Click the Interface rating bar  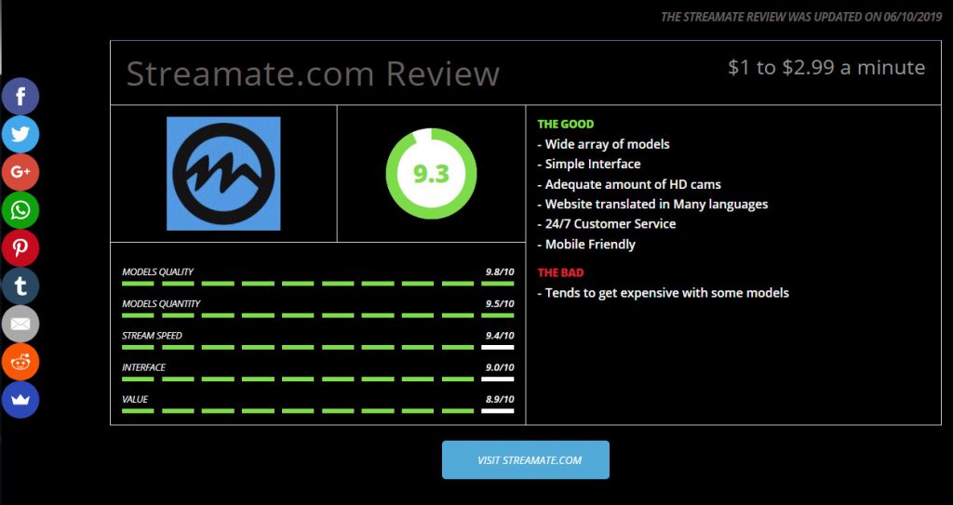point(317,379)
